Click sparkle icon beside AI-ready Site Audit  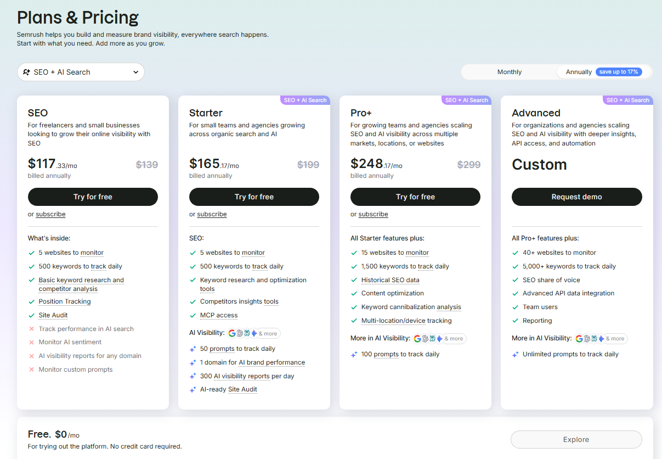(x=193, y=390)
